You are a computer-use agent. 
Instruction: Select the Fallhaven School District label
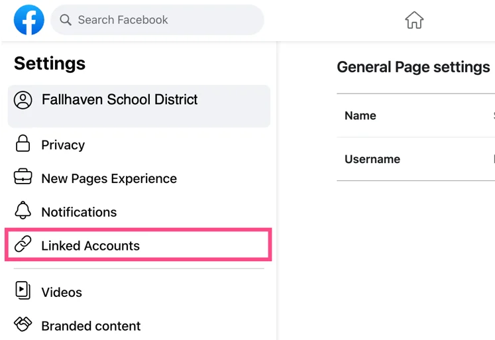point(119,100)
